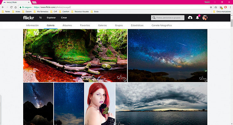Click the Opera extension icon
Image resolution: width=233 pixels, height=125 pixels.
225,7
